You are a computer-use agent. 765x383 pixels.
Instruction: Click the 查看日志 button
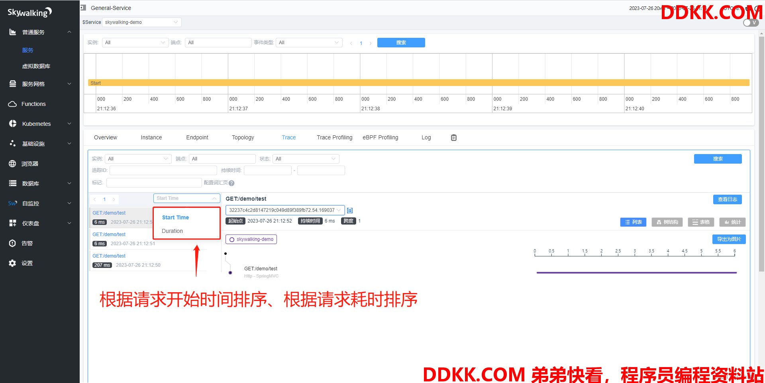click(x=728, y=199)
